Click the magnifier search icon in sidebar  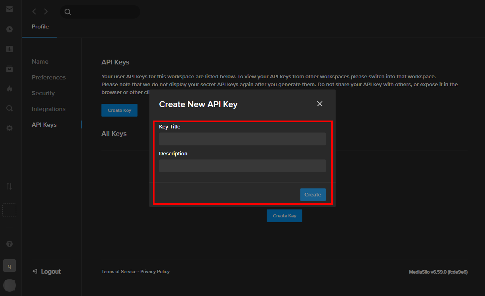(x=10, y=108)
